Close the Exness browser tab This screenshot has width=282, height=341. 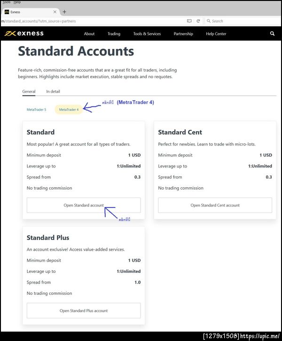[x=55, y=12]
